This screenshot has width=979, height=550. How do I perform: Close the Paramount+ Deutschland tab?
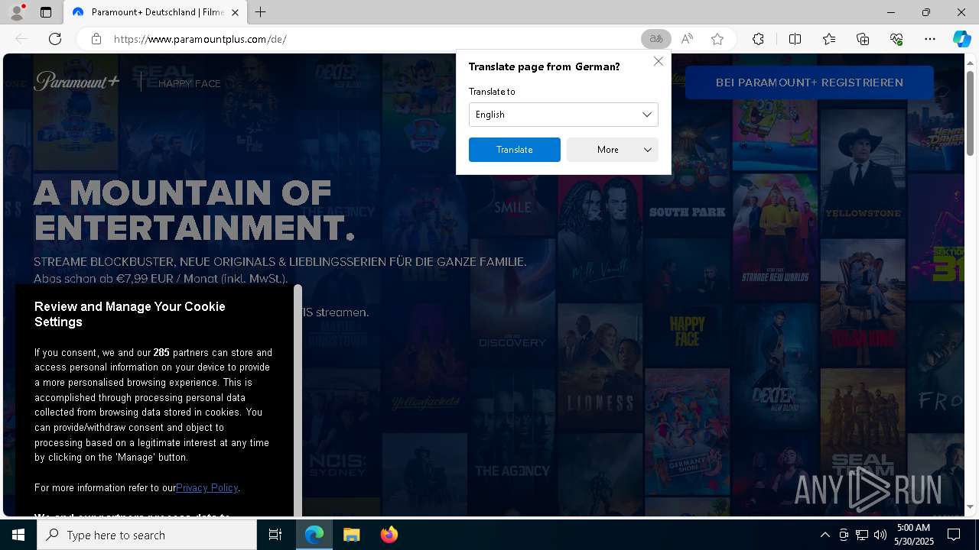(x=235, y=12)
